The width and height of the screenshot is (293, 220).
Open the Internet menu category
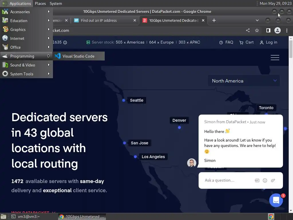click(26, 38)
